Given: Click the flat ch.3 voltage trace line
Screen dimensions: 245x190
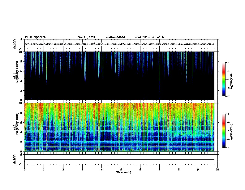Looking at the screenshot, I should (x=119, y=160).
